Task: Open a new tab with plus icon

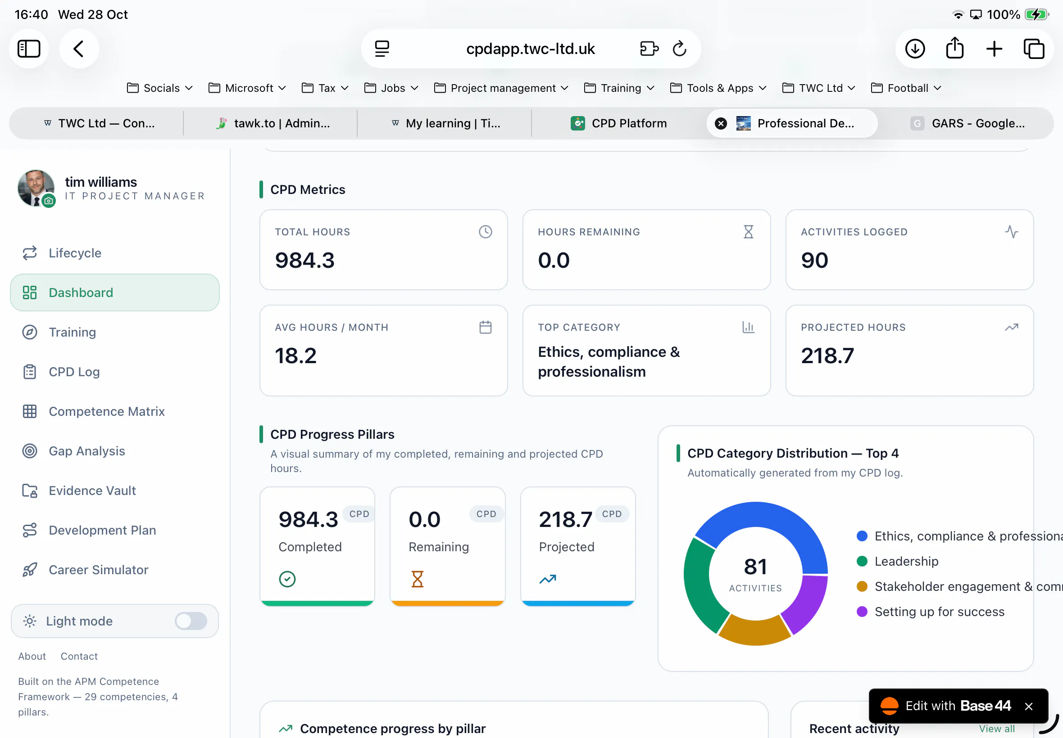Action: (x=994, y=49)
